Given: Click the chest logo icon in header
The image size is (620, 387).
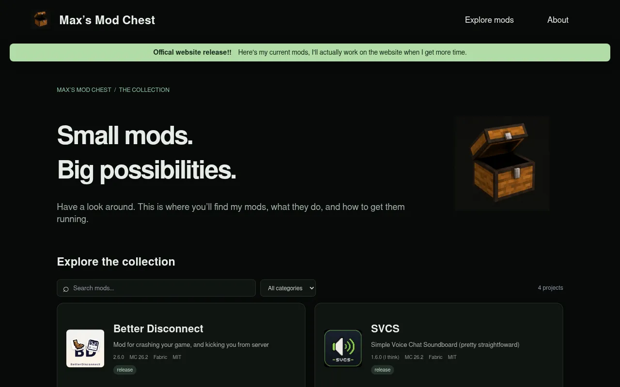Looking at the screenshot, I should (41, 20).
